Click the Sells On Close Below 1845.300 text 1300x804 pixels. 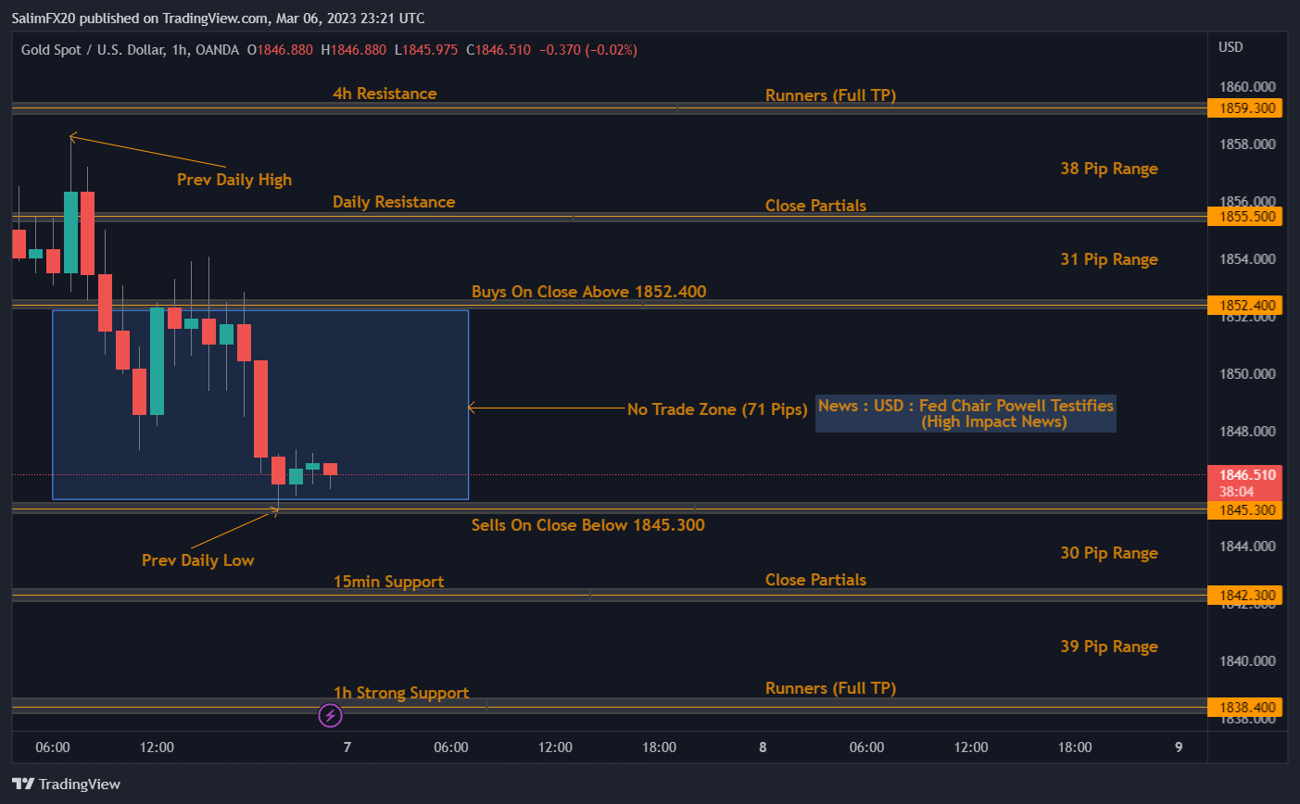coord(587,524)
